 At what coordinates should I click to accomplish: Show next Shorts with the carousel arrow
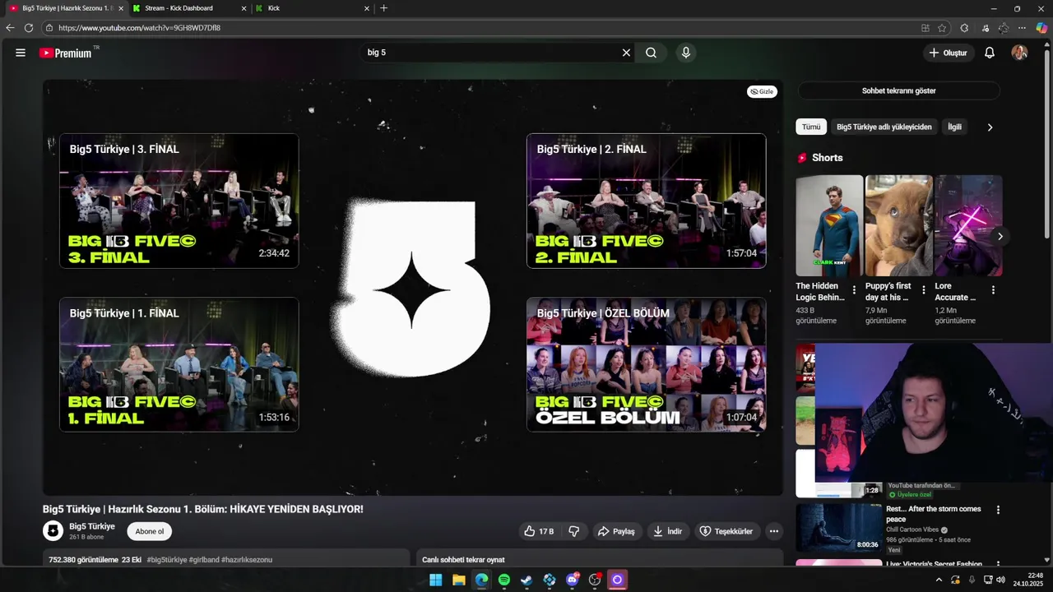tap(1000, 237)
